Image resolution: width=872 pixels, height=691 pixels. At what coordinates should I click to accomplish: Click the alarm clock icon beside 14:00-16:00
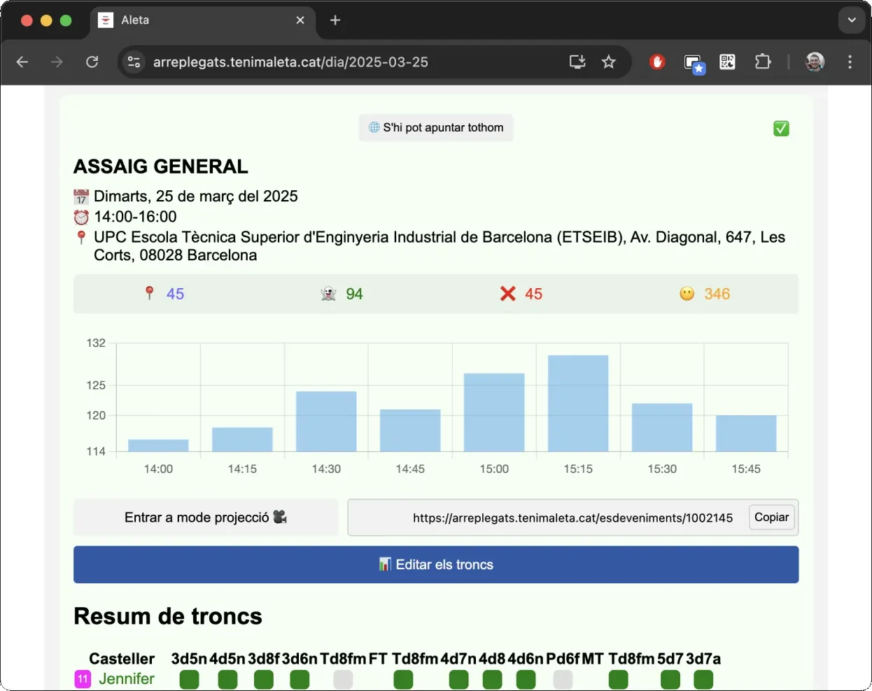tap(81, 217)
